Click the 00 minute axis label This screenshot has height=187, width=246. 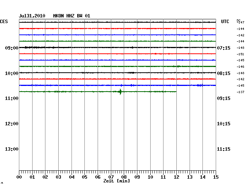click(x=19, y=177)
